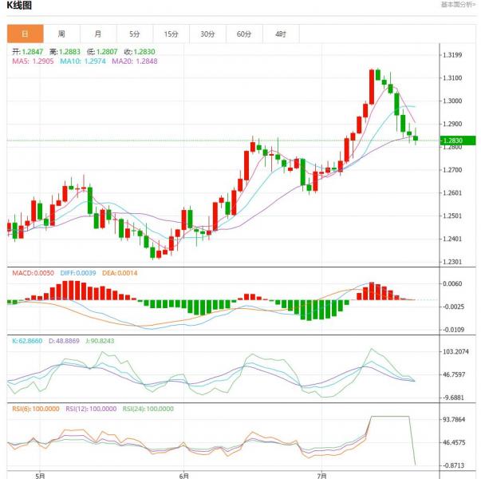Click the 93.7864 RSI axis label
This screenshot has width=481, height=479.
tap(455, 419)
